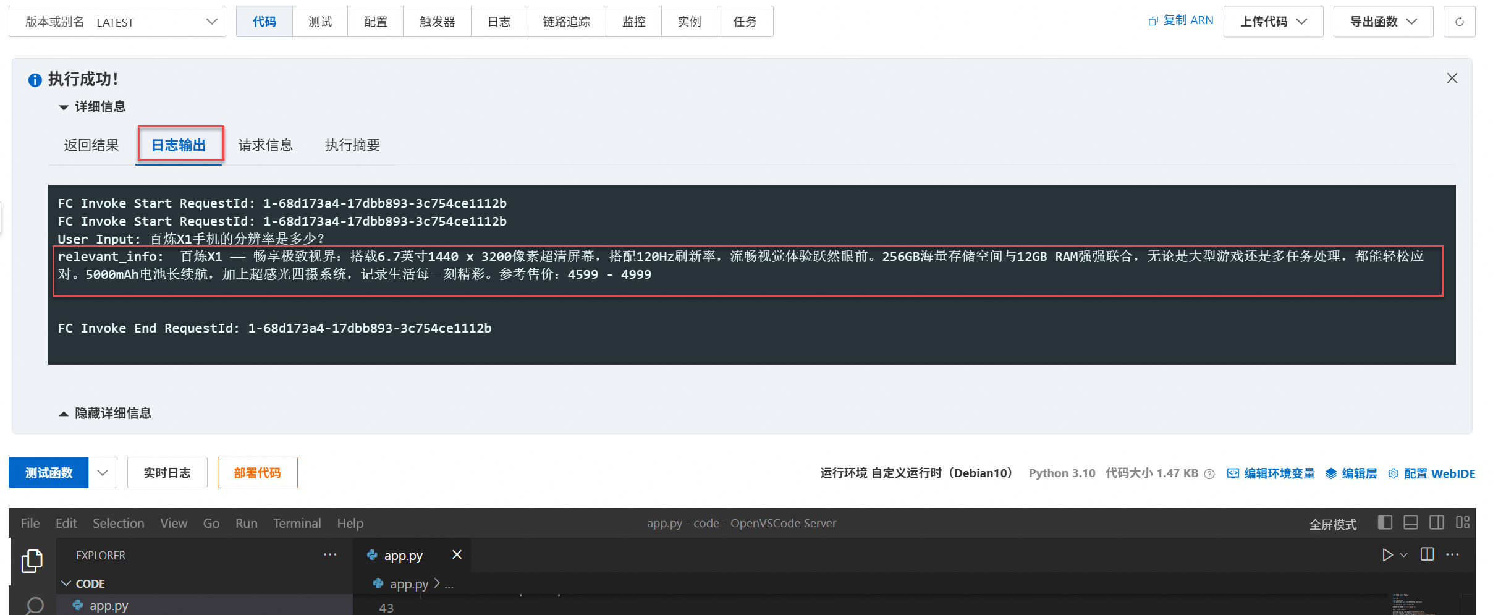1493x615 pixels.
Task: Click the 部署代码 button
Action: pyautogui.click(x=258, y=473)
